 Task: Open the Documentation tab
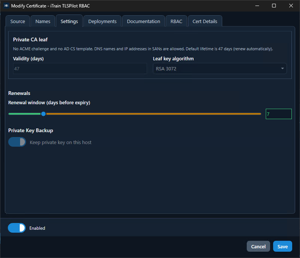click(144, 21)
